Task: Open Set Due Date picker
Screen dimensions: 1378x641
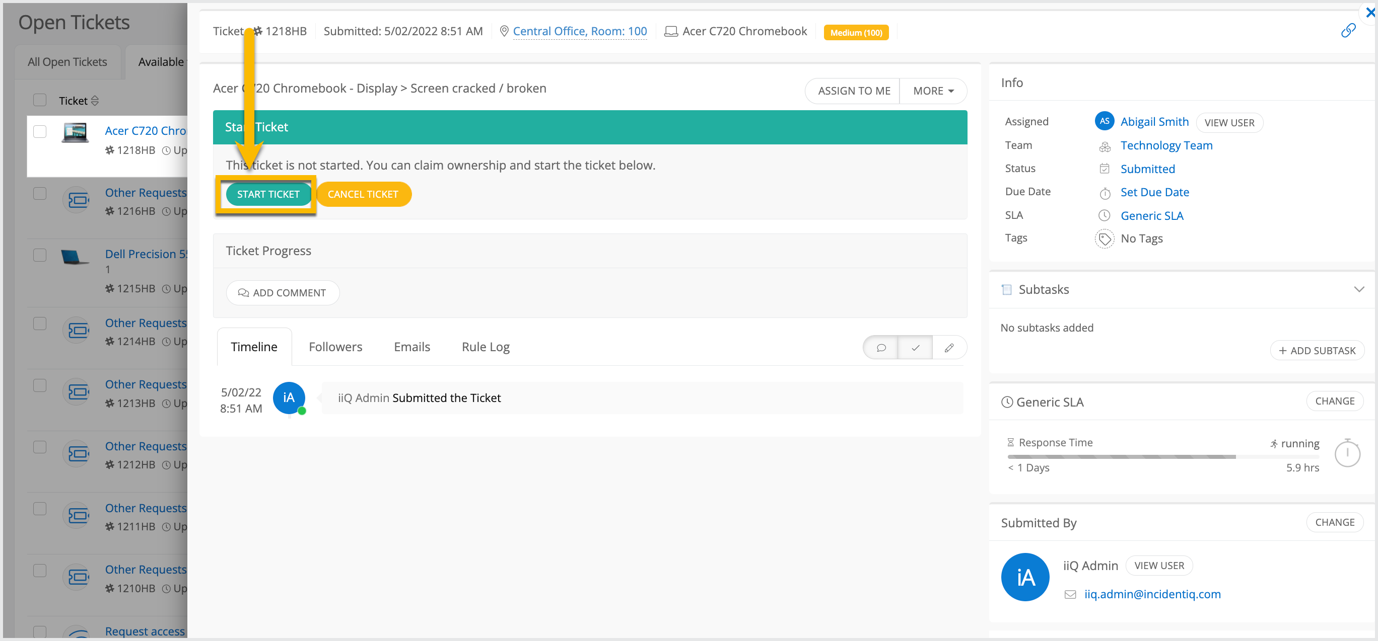Action: pyautogui.click(x=1154, y=192)
